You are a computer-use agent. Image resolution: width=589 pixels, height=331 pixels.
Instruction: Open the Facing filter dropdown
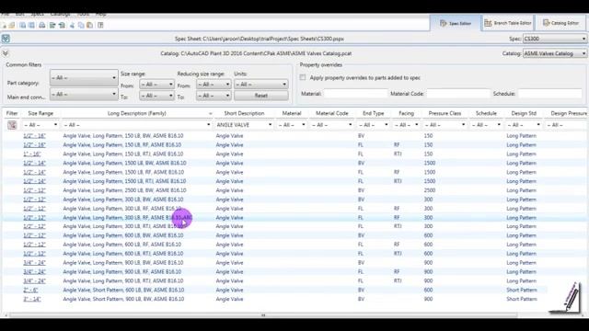click(406, 125)
